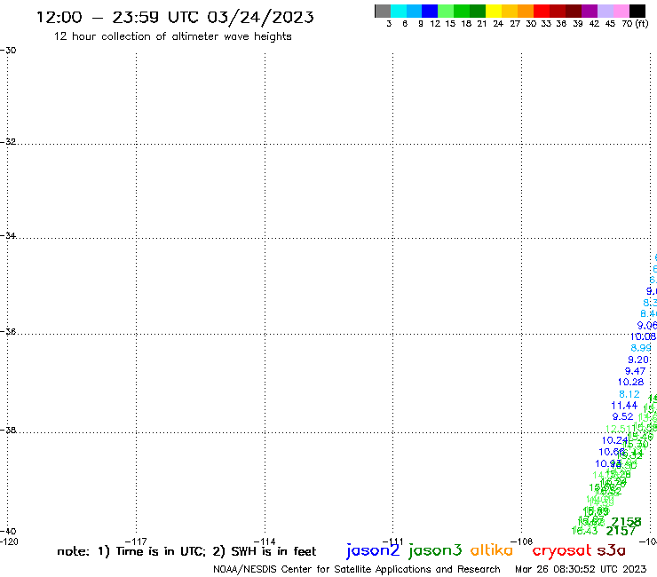Click the '24' label on the color scale
This screenshot has width=657, height=577.
pyautogui.click(x=498, y=24)
